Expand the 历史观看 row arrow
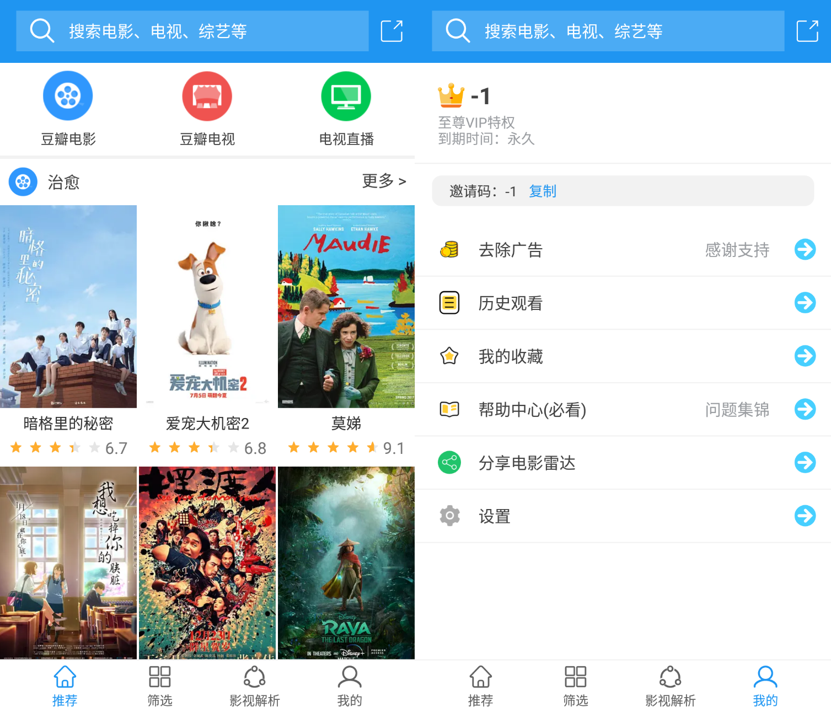Image resolution: width=831 pixels, height=712 pixels. (805, 303)
